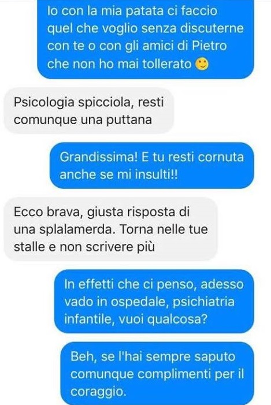The image size is (271, 405).
Task: Click the word 'Grandissima!' in the blue reply
Action: click(x=98, y=157)
